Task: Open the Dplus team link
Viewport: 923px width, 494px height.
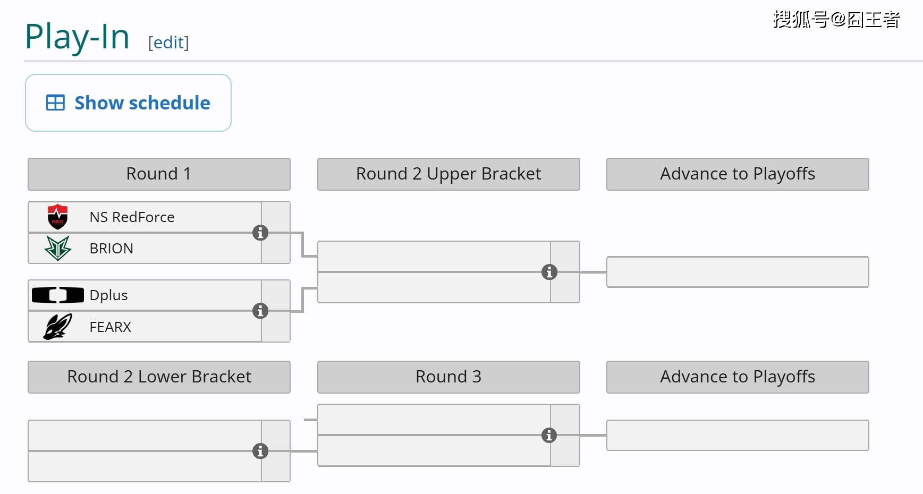Action: (108, 295)
